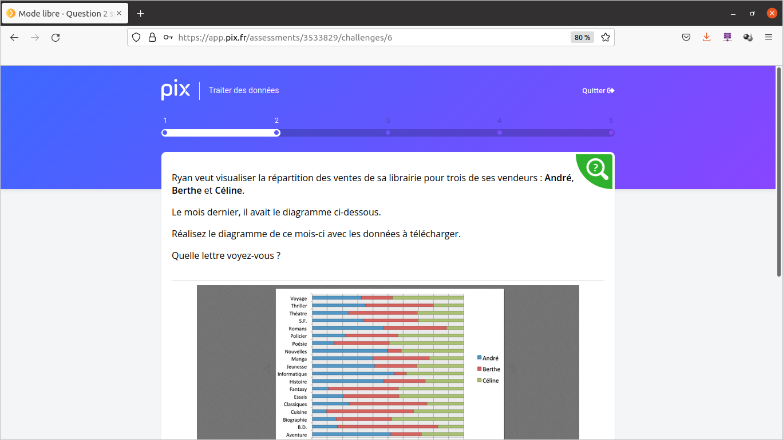Go back to the previous page
783x440 pixels.
coord(14,38)
